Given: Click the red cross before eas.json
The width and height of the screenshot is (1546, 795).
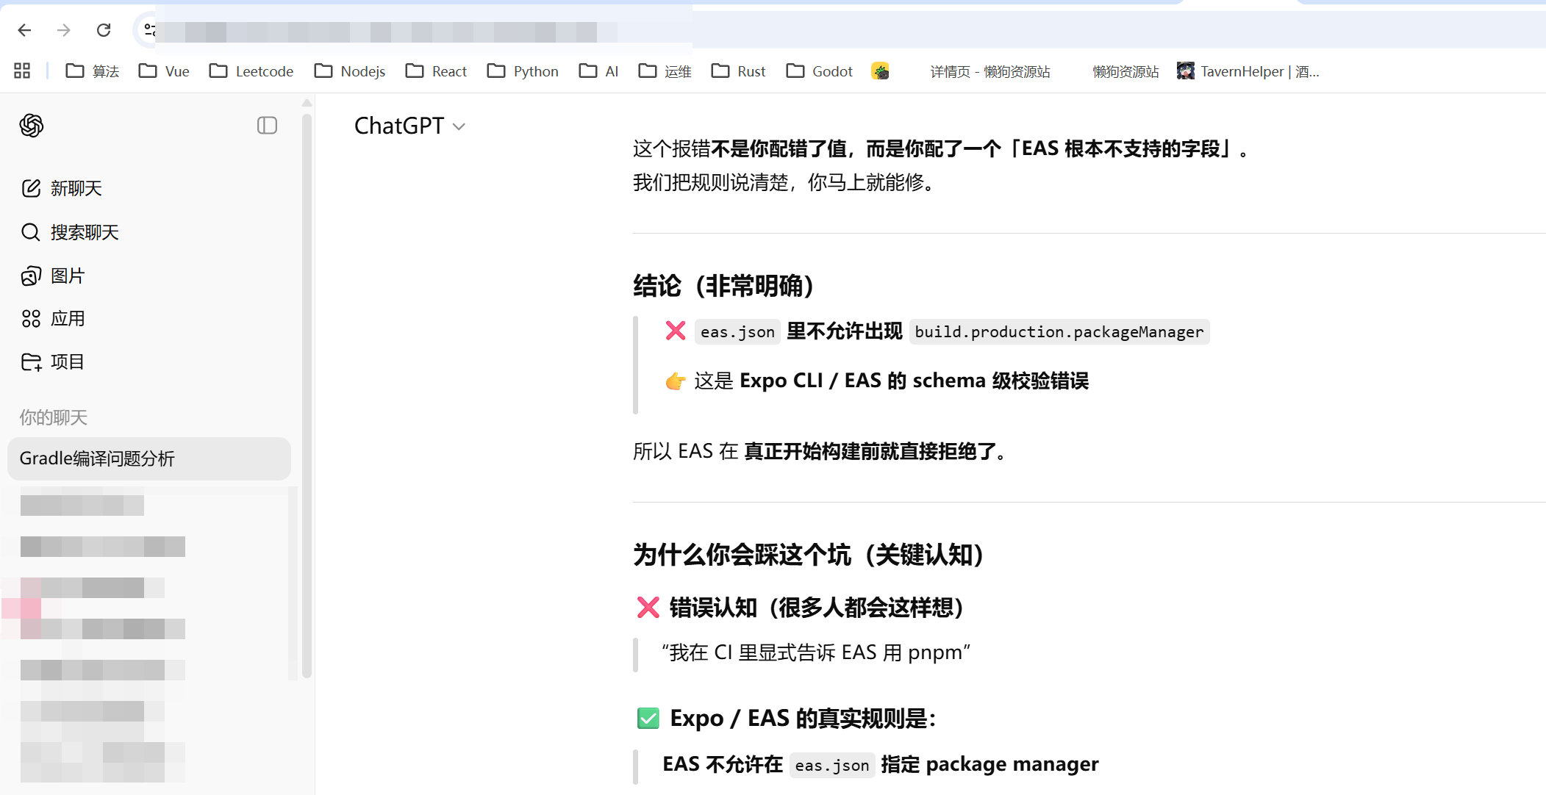Looking at the screenshot, I should pos(676,331).
